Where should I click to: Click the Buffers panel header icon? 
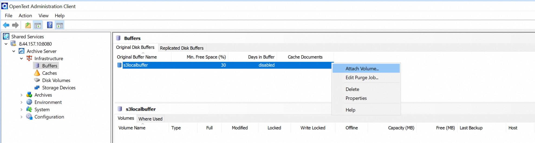click(x=118, y=38)
